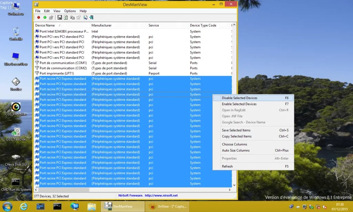
Task: Click the Exit toolbar icon with door arrow
Action: pos(91,17)
